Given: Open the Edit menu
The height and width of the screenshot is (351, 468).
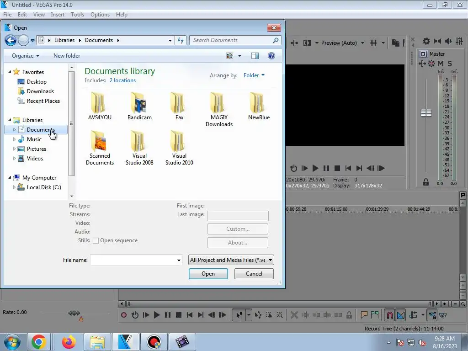Looking at the screenshot, I should click(22, 15).
